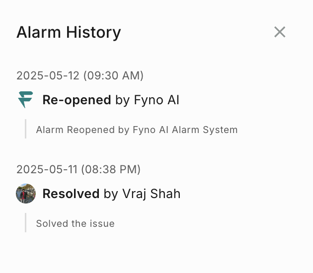Viewport: 313px width, 273px height.
Task: Click the 09:30 AM time
Action: 113,75
